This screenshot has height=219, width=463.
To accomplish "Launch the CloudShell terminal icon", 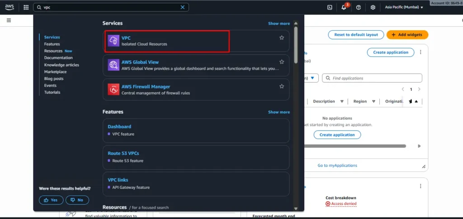I will tap(330, 7).
